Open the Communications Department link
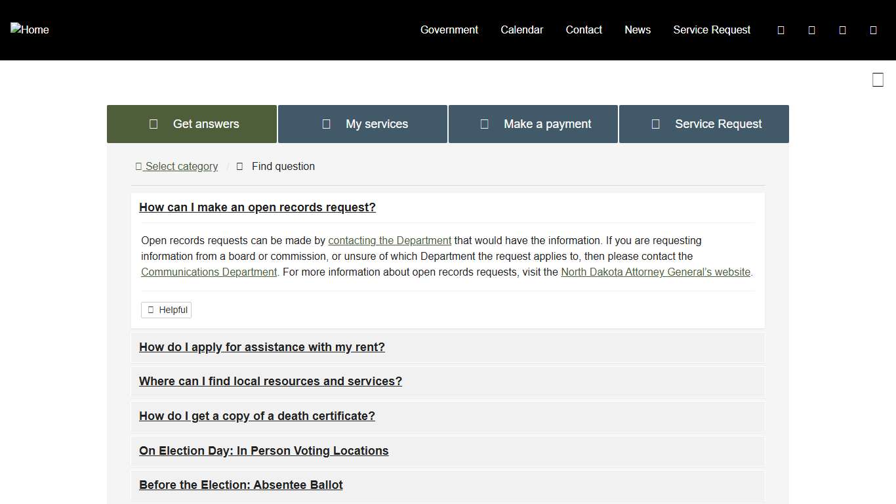 tap(209, 272)
